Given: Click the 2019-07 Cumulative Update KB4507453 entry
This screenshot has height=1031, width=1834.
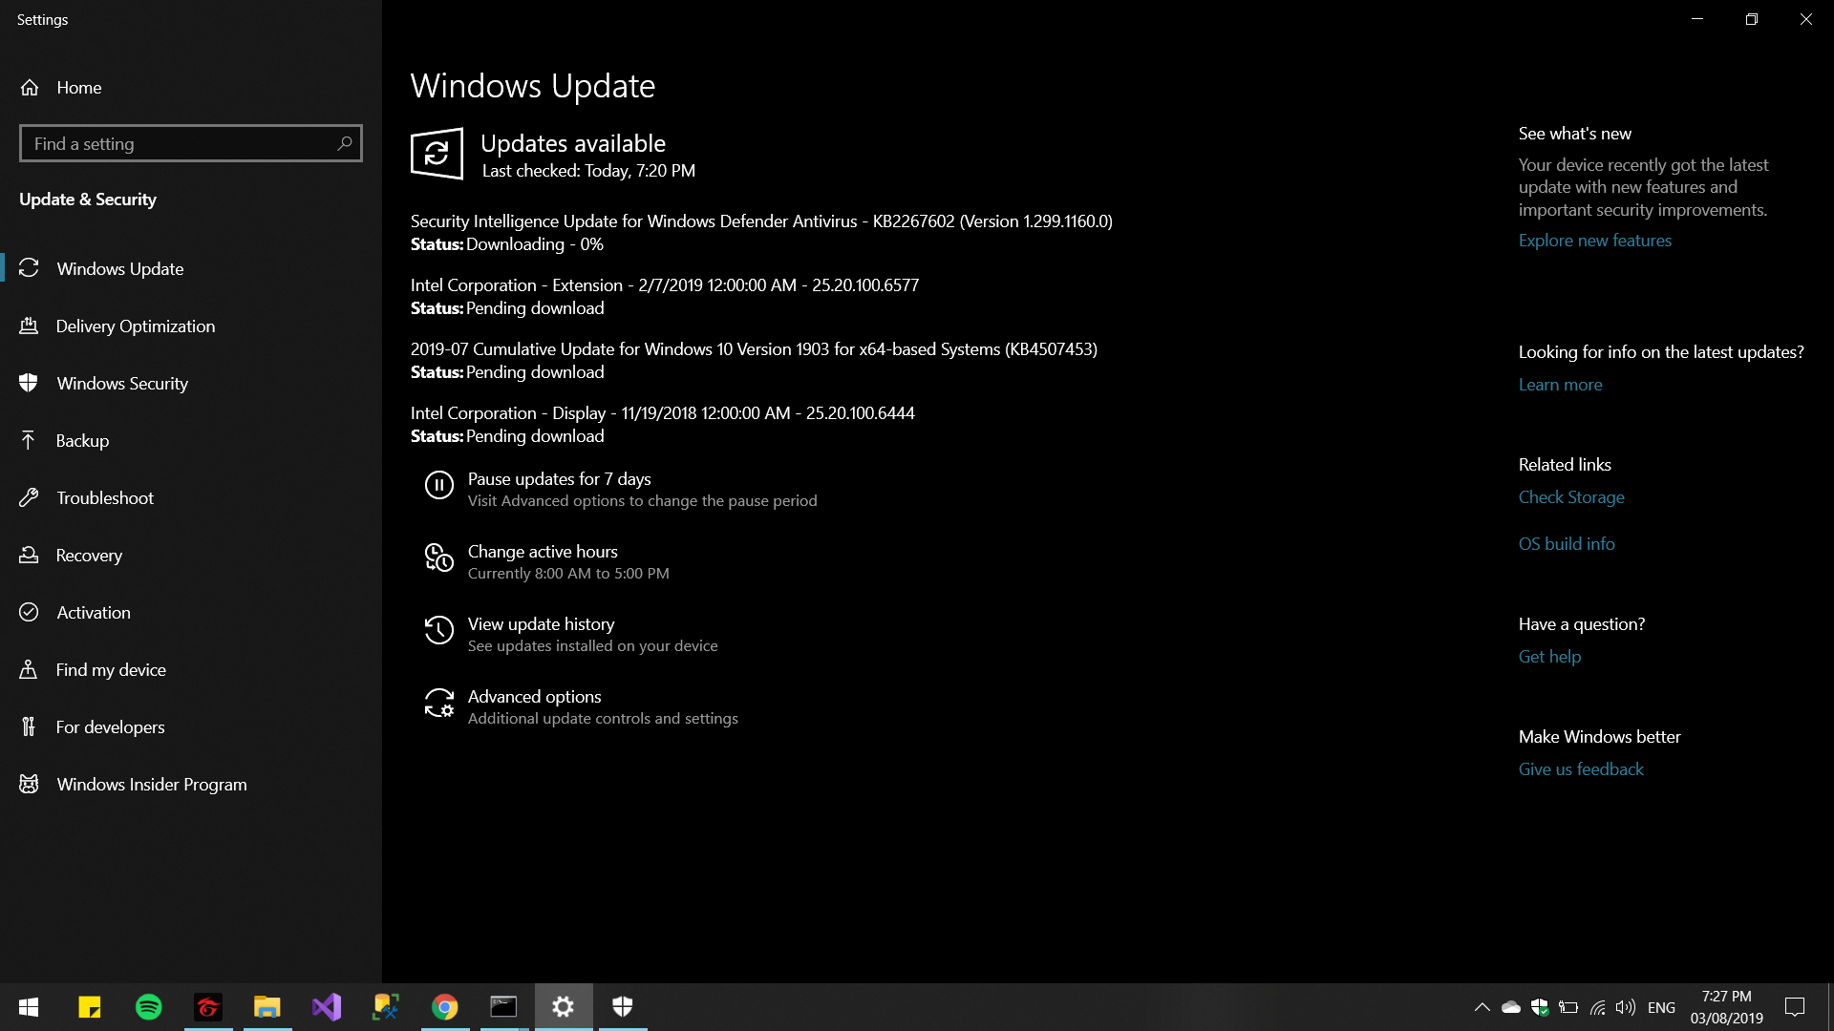Looking at the screenshot, I should 754,360.
